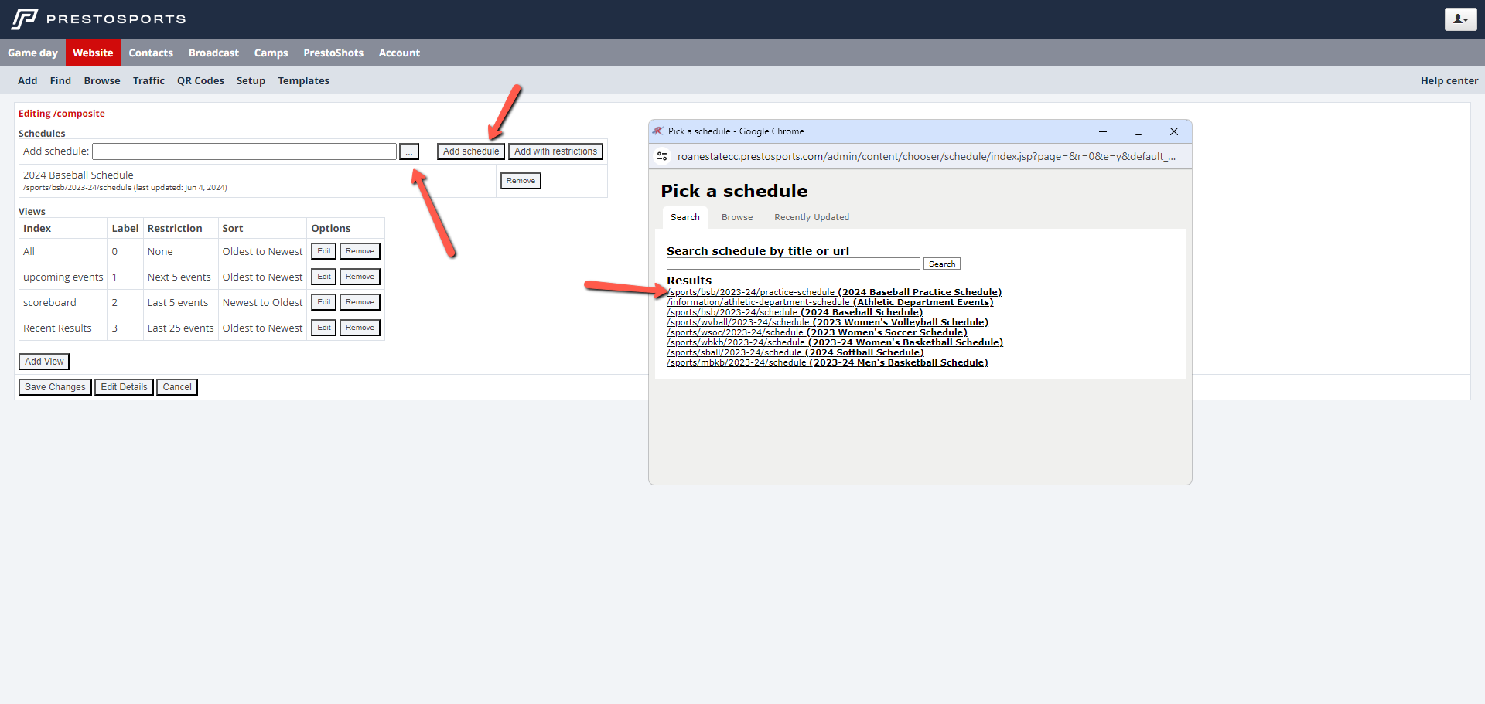Select QR Codes in the submenu
1485x704 pixels.
click(200, 80)
